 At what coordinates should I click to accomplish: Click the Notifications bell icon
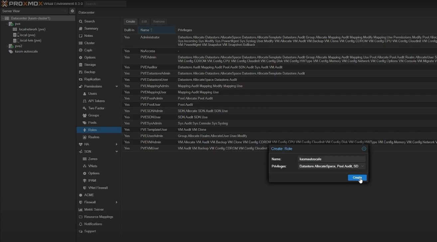coord(80,224)
